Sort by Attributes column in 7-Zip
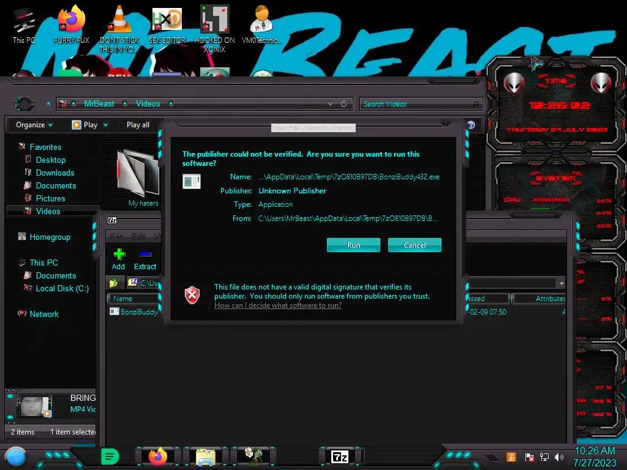The width and height of the screenshot is (627, 470). (539, 299)
